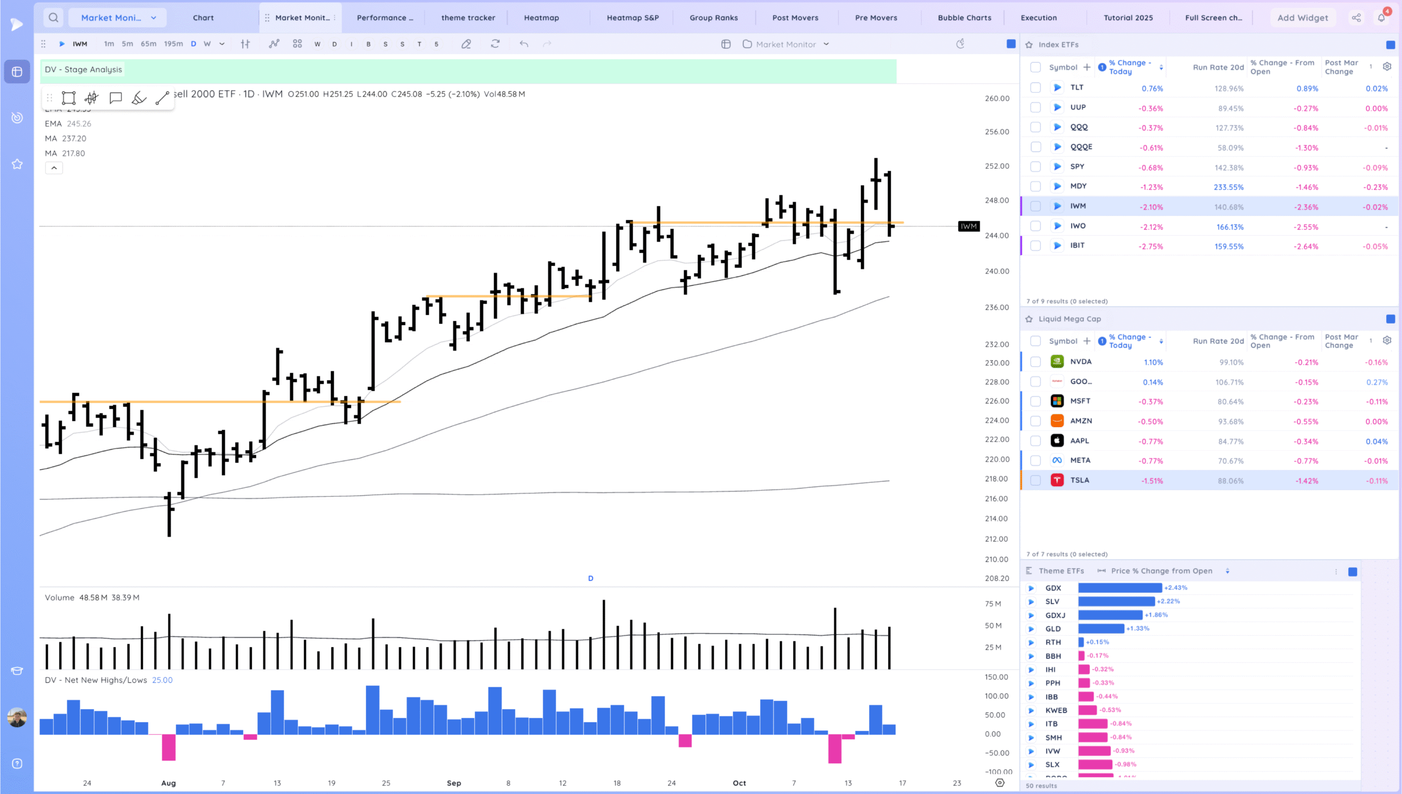Open the text note annotation tool
This screenshot has width=1402, height=794.
[116, 98]
